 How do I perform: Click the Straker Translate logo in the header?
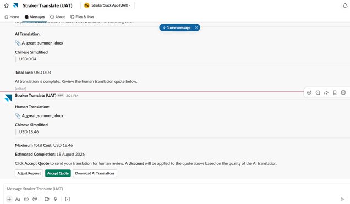pos(15,5)
